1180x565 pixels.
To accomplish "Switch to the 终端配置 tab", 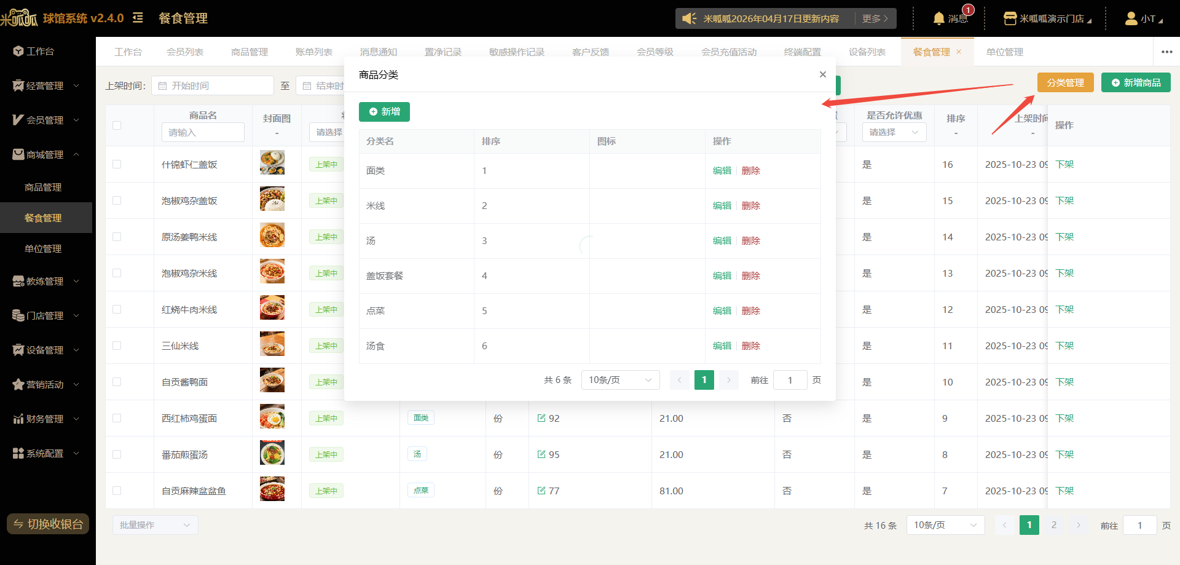I will pos(803,52).
